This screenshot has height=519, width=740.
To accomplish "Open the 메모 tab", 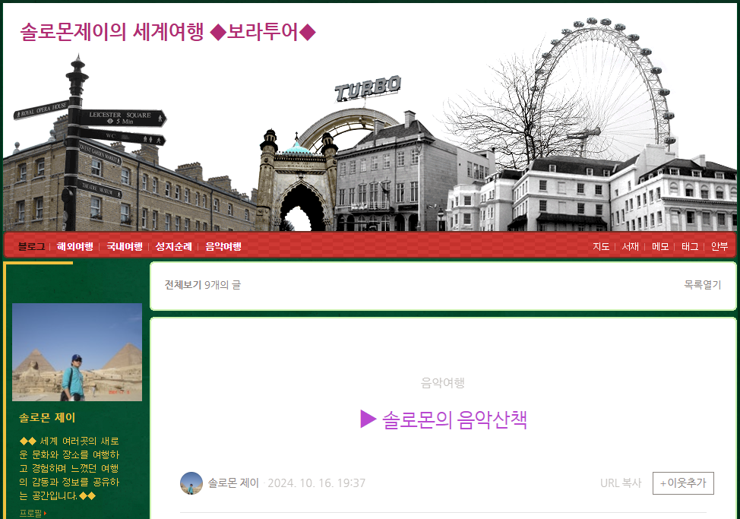I will [x=660, y=247].
